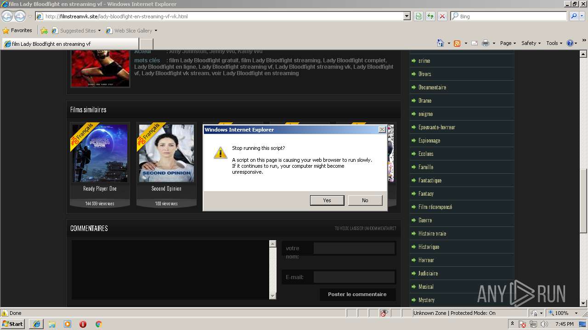The image size is (588, 330).
Task: Open Ready Player One poster thumbnail
Action: pyautogui.click(x=100, y=153)
